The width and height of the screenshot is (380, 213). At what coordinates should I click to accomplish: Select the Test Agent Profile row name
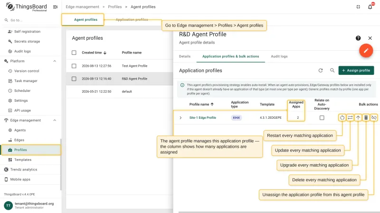134,66
